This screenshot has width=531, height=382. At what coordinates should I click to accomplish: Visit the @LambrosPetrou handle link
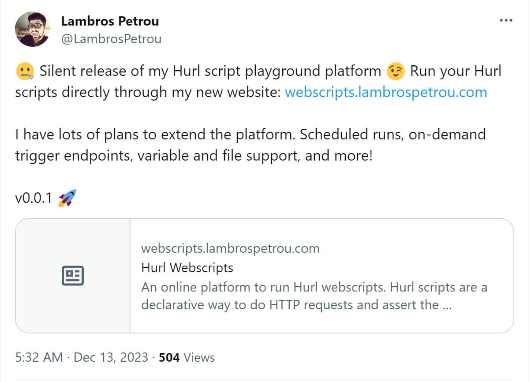pyautogui.click(x=111, y=39)
